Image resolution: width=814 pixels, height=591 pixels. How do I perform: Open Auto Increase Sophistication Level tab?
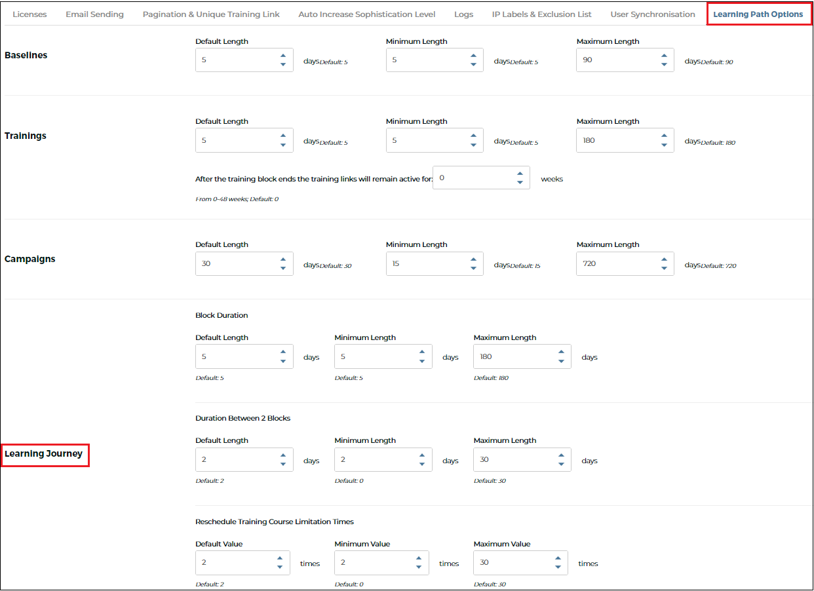pos(366,14)
